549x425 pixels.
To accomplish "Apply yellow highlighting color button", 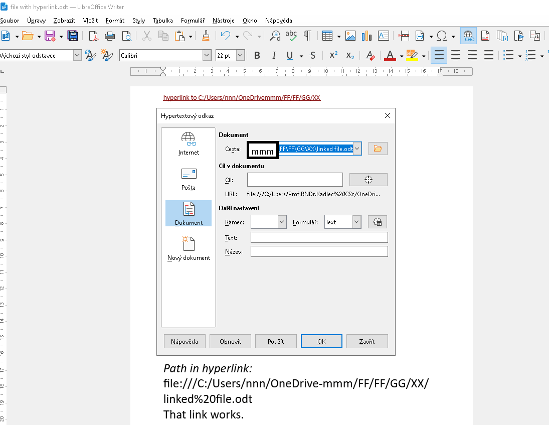I will [412, 55].
